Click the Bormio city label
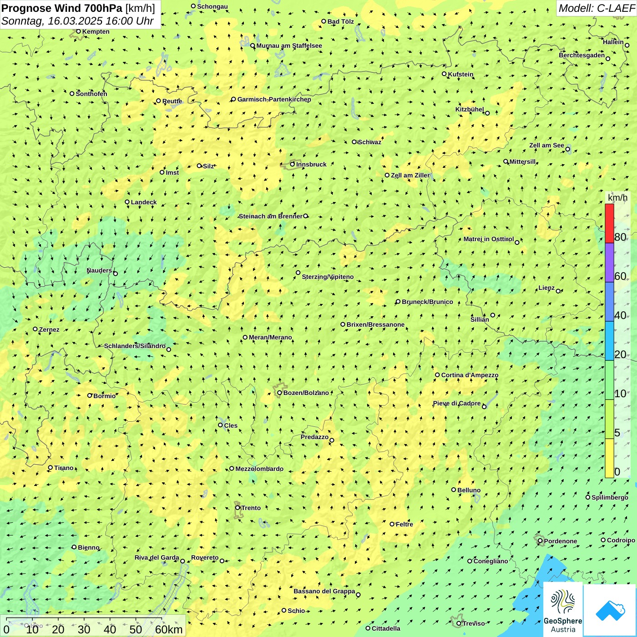 104,396
